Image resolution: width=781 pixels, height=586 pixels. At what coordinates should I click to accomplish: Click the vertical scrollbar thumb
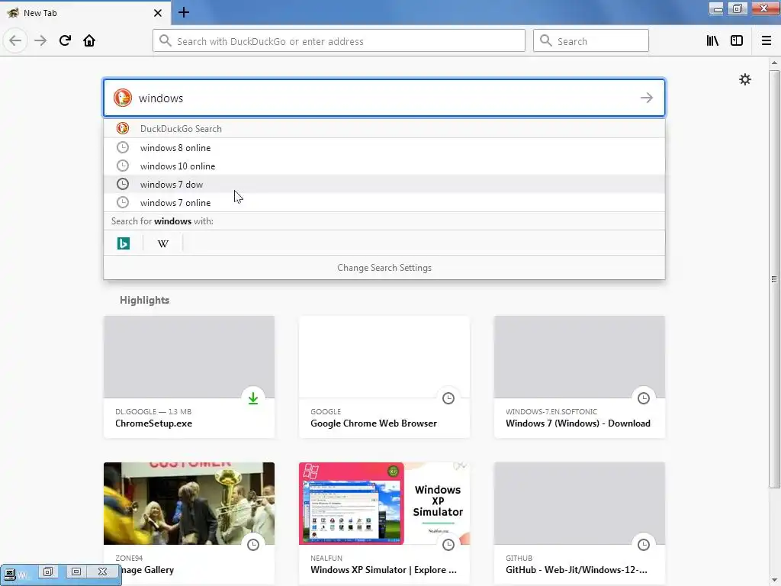[x=773, y=279]
